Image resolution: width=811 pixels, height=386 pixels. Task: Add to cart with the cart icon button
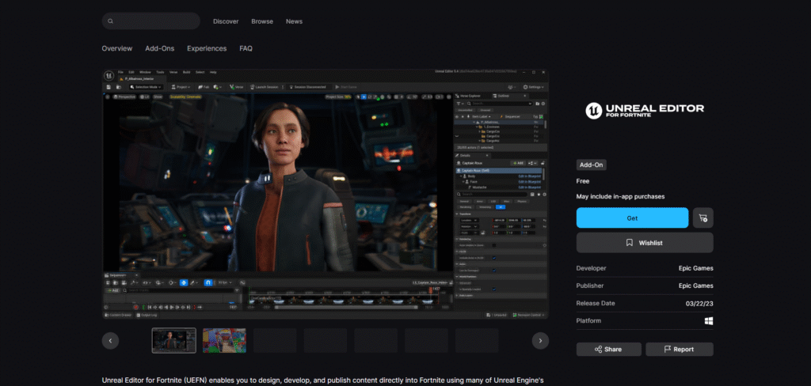703,218
